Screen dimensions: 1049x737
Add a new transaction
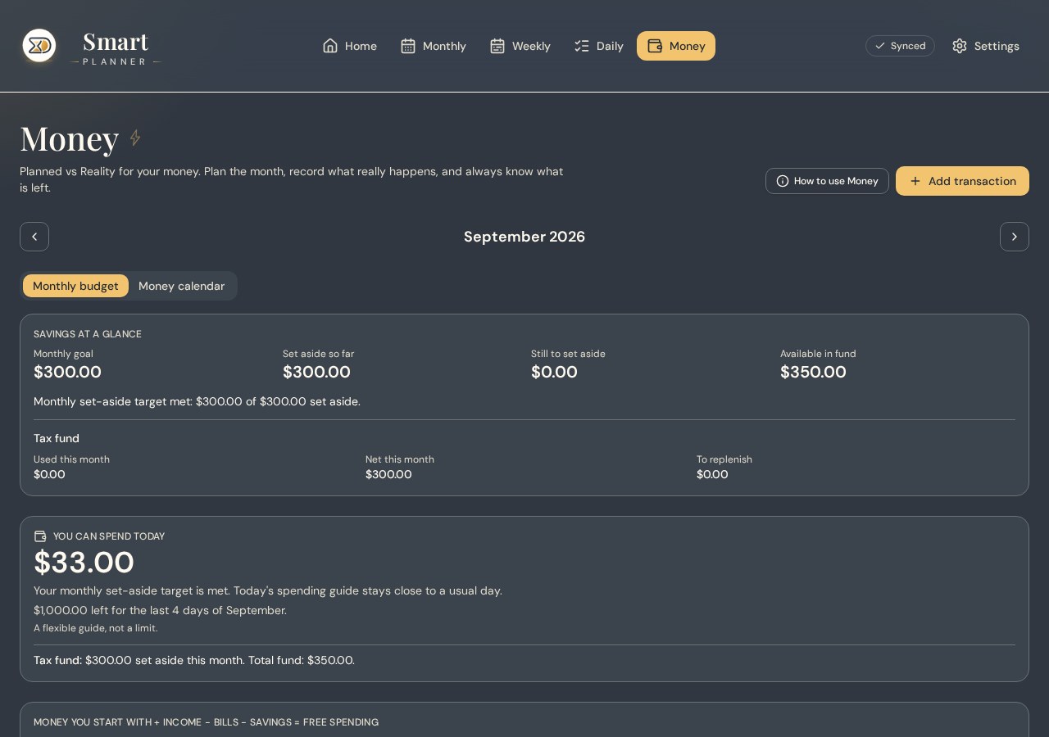coord(962,181)
